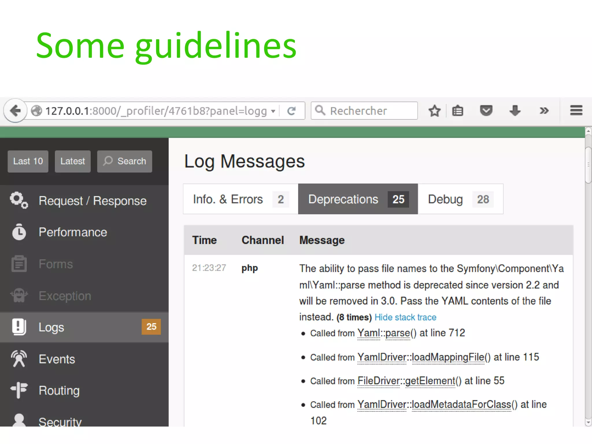The width and height of the screenshot is (592, 444).
Task: Open the Exception panel
Action: click(84, 296)
